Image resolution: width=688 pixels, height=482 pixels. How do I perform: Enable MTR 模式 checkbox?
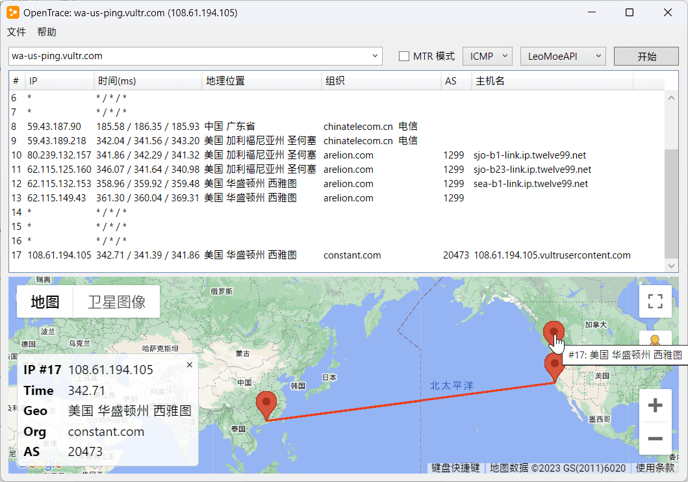coord(404,56)
